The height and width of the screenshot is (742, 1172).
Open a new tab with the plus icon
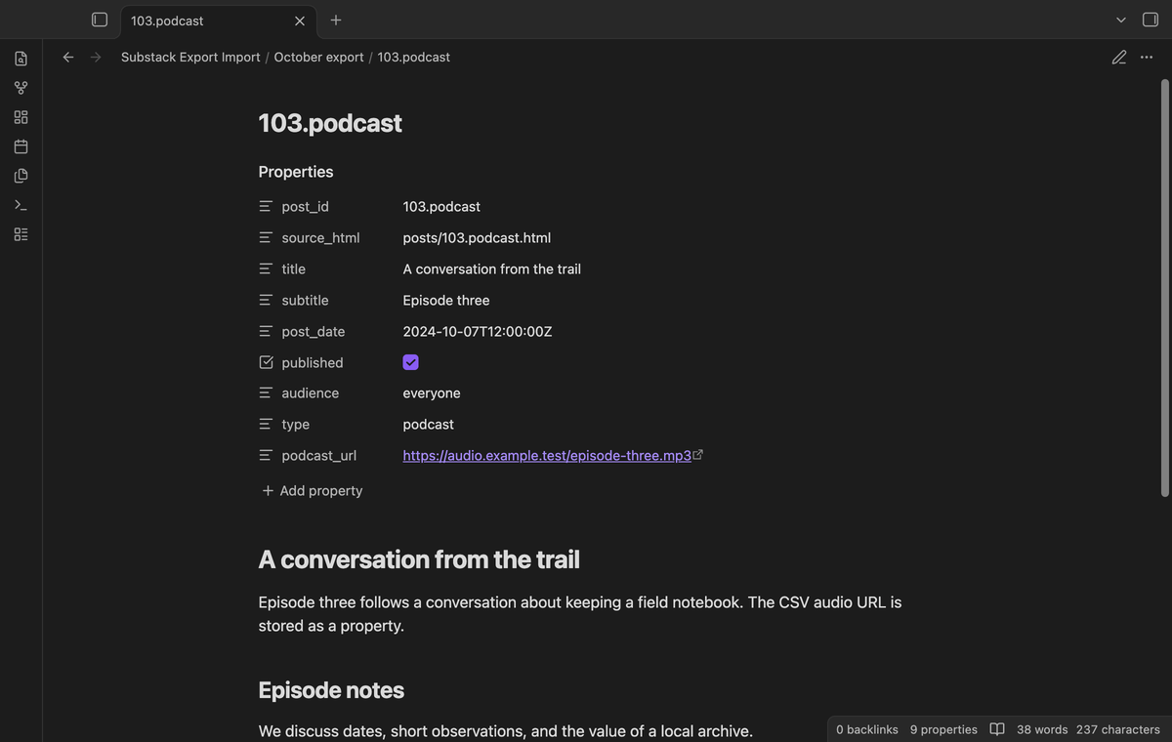pyautogui.click(x=336, y=20)
